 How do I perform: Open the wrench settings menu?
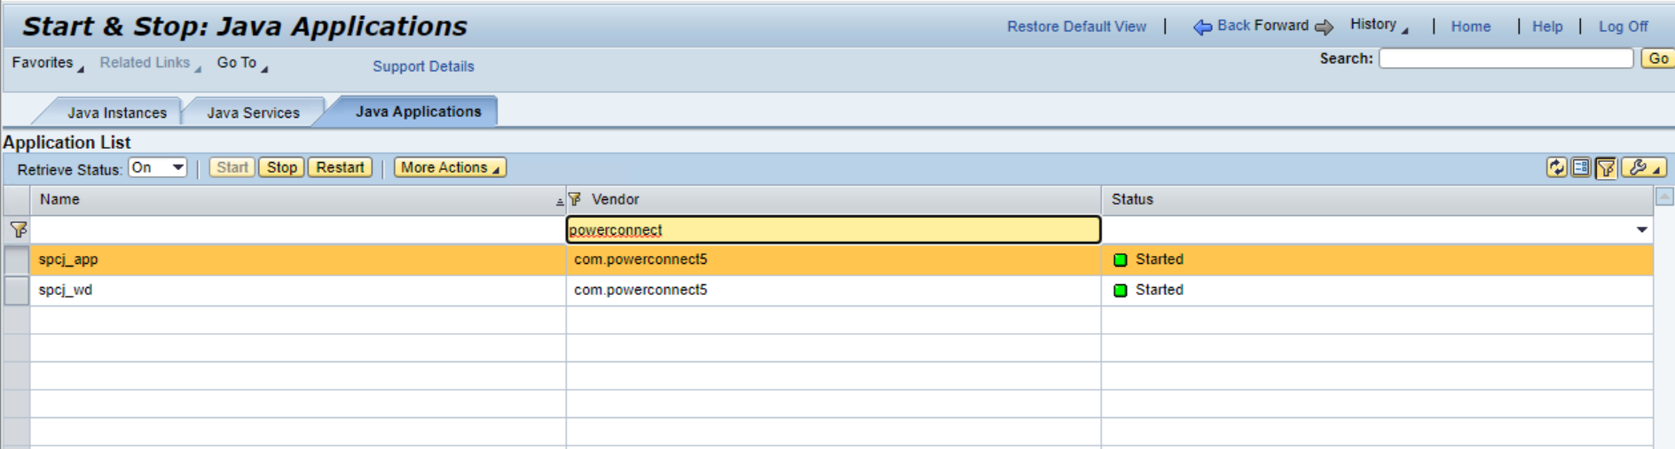tap(1643, 167)
